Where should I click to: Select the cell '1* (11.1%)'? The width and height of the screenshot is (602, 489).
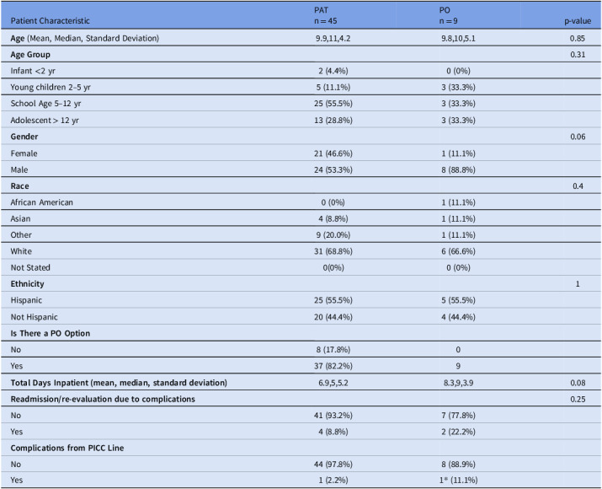click(x=458, y=481)
